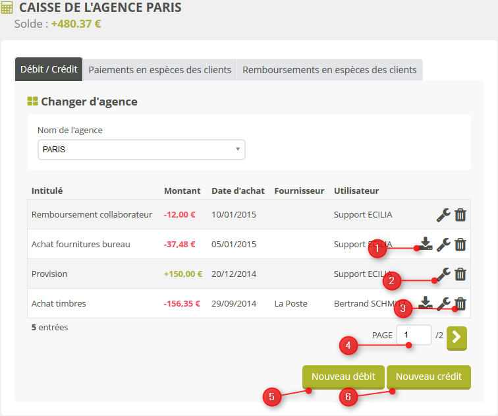The image size is (498, 416).
Task: Edit the Provision entry with wrench icon
Action: coord(443,274)
